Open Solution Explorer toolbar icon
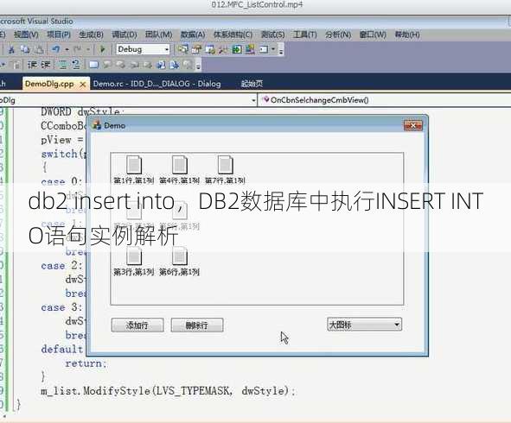 (183, 49)
